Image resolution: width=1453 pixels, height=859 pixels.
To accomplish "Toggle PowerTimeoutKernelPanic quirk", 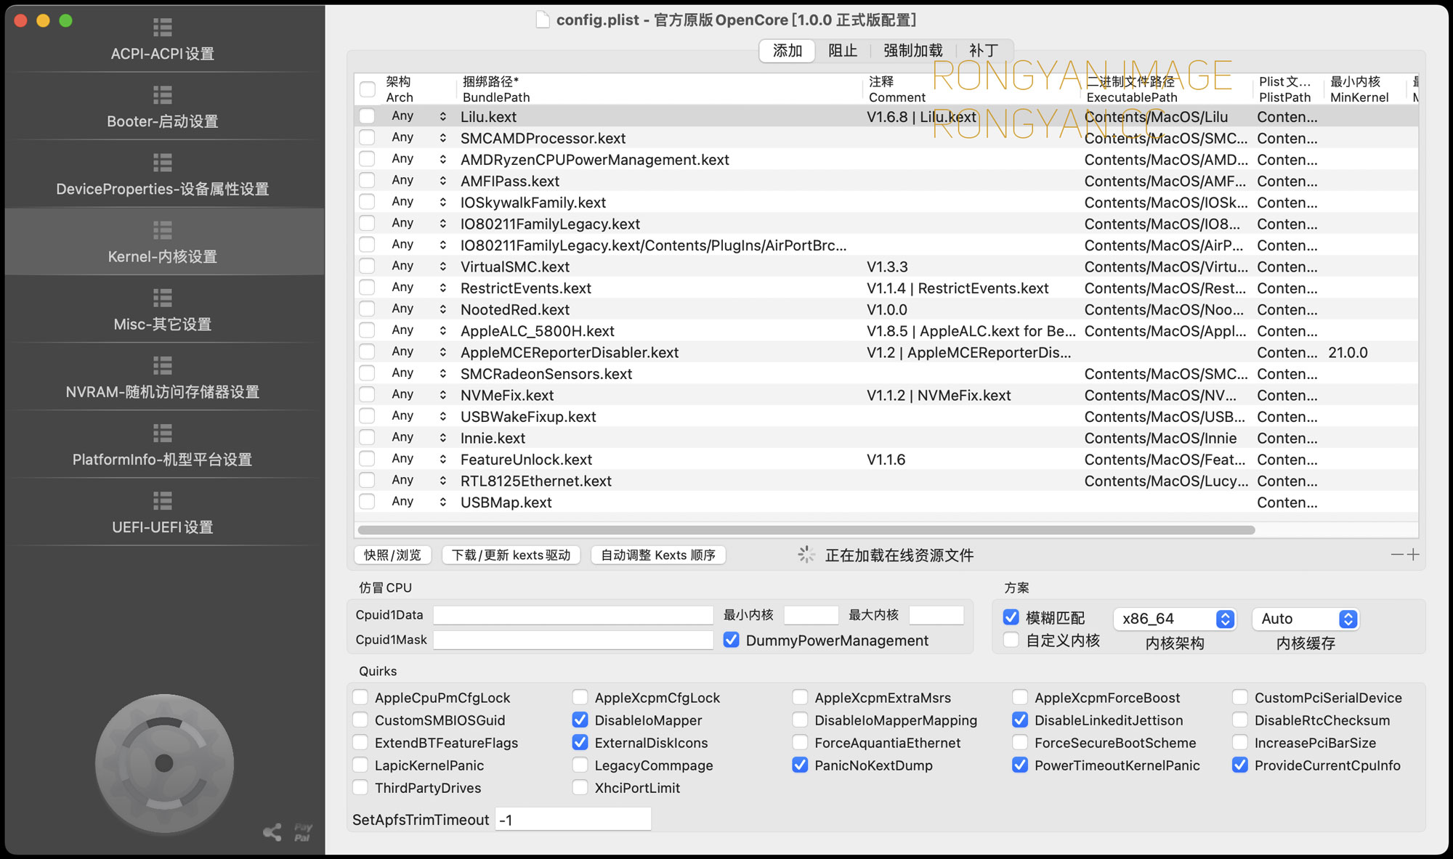I will pyautogui.click(x=1020, y=765).
